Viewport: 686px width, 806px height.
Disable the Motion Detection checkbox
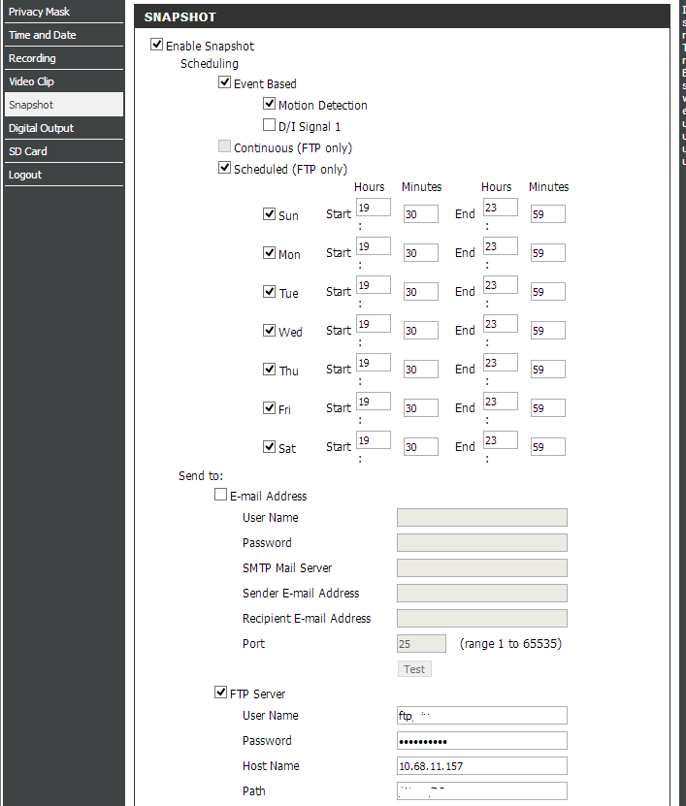pyautogui.click(x=270, y=104)
